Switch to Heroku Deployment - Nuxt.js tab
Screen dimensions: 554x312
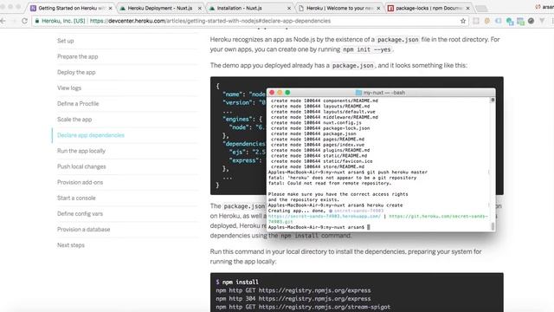tap(160, 8)
